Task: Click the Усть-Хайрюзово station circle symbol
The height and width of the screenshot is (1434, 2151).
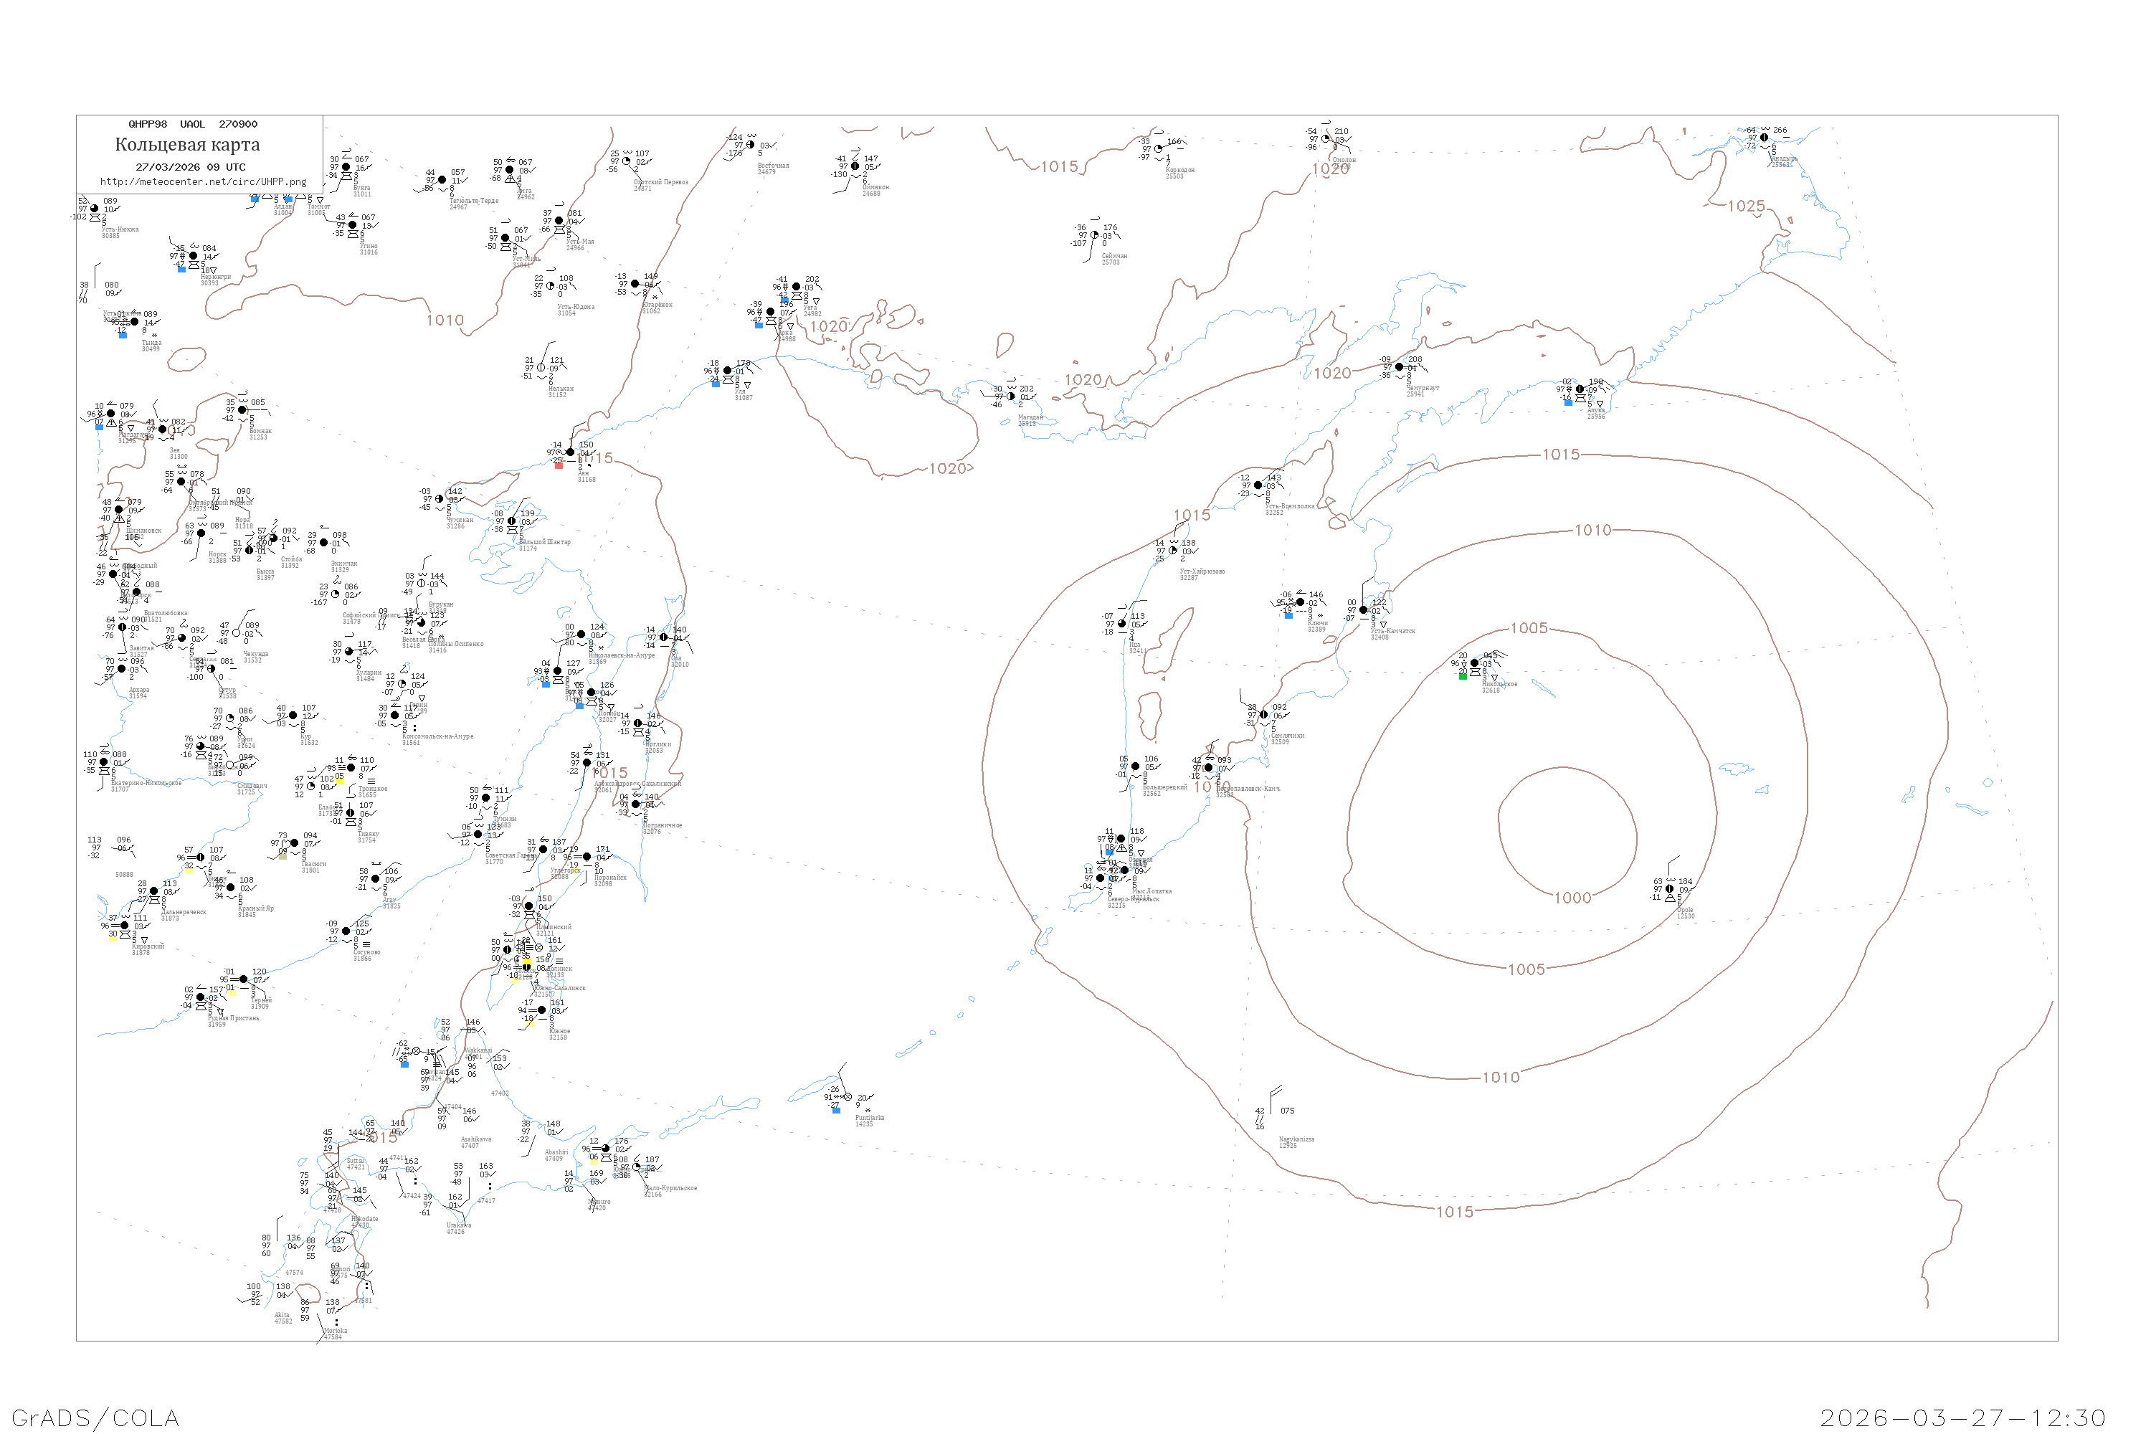Action: click(x=1173, y=551)
